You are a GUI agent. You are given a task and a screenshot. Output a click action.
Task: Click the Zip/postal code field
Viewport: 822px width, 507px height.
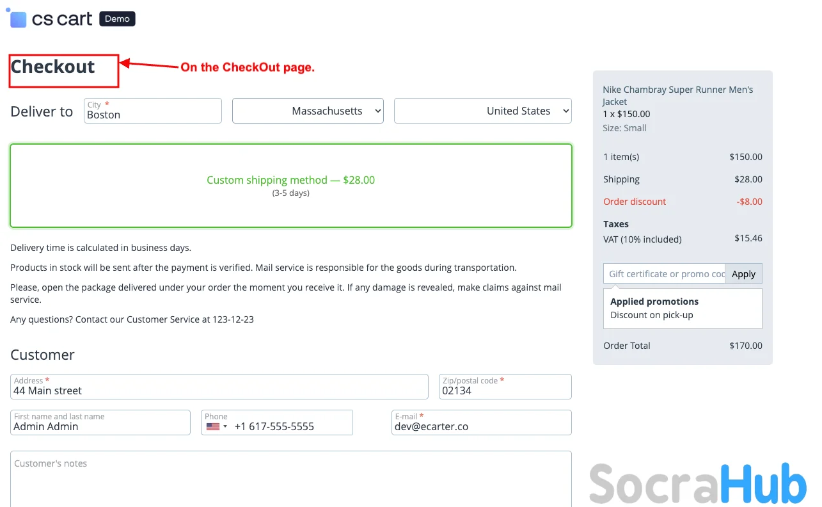click(x=505, y=390)
